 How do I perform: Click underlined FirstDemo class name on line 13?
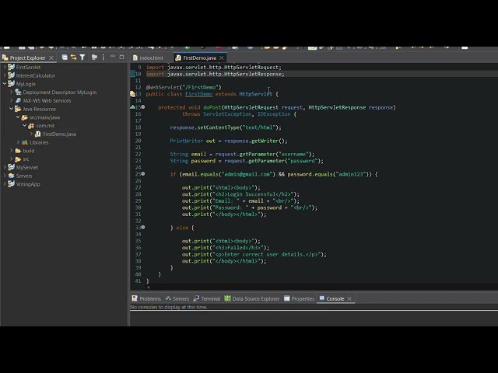(x=199, y=94)
